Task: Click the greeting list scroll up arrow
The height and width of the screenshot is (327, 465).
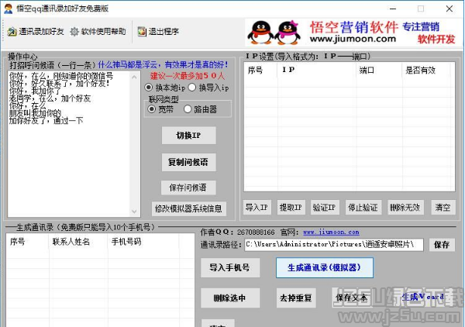Action: [134, 77]
